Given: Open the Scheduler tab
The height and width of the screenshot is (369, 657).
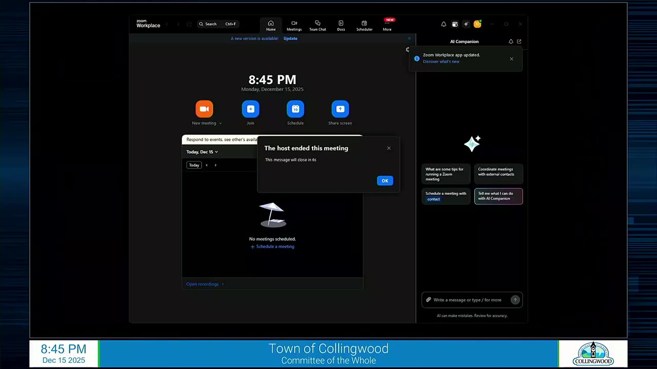Looking at the screenshot, I should point(364,26).
